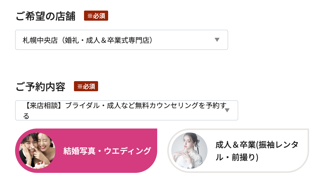Open the ご希望の店舗 store dropdown
This screenshot has width=329, height=190.
tap(121, 40)
